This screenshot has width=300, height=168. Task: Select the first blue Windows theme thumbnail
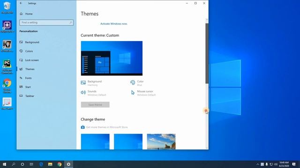(95, 141)
